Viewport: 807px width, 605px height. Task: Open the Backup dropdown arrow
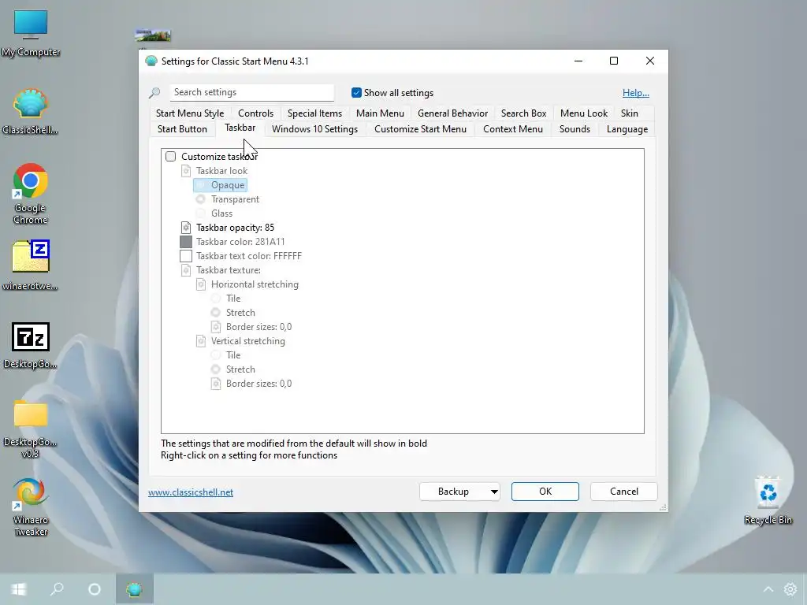pyautogui.click(x=494, y=492)
